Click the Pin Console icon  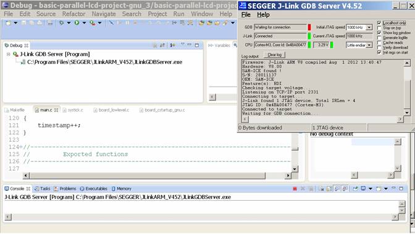pyautogui.click(x=356, y=188)
